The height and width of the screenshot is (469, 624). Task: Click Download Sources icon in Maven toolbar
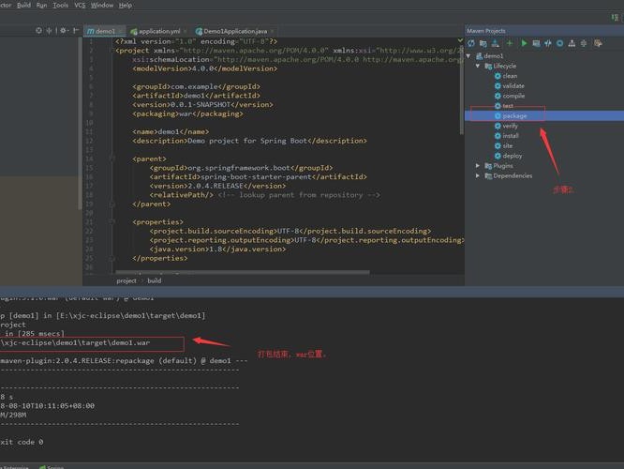coord(495,43)
